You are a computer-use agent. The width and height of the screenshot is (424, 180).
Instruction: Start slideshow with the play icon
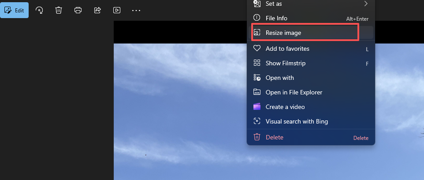[117, 10]
